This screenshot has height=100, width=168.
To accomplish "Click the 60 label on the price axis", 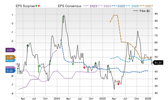I will pos(156,50).
